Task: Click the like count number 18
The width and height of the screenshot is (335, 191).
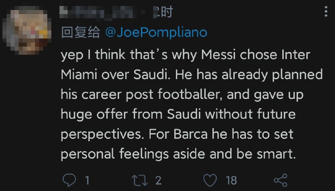Action: coord(231,180)
